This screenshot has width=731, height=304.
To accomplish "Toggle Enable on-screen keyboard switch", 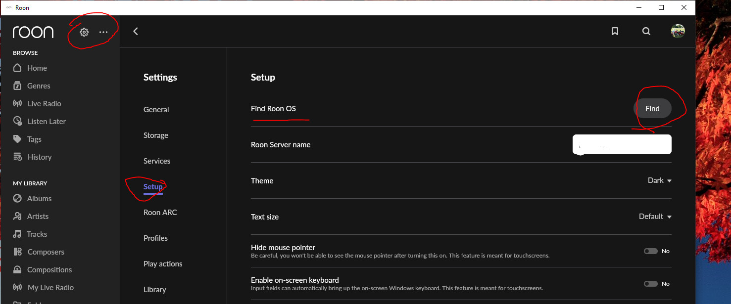I will (650, 284).
